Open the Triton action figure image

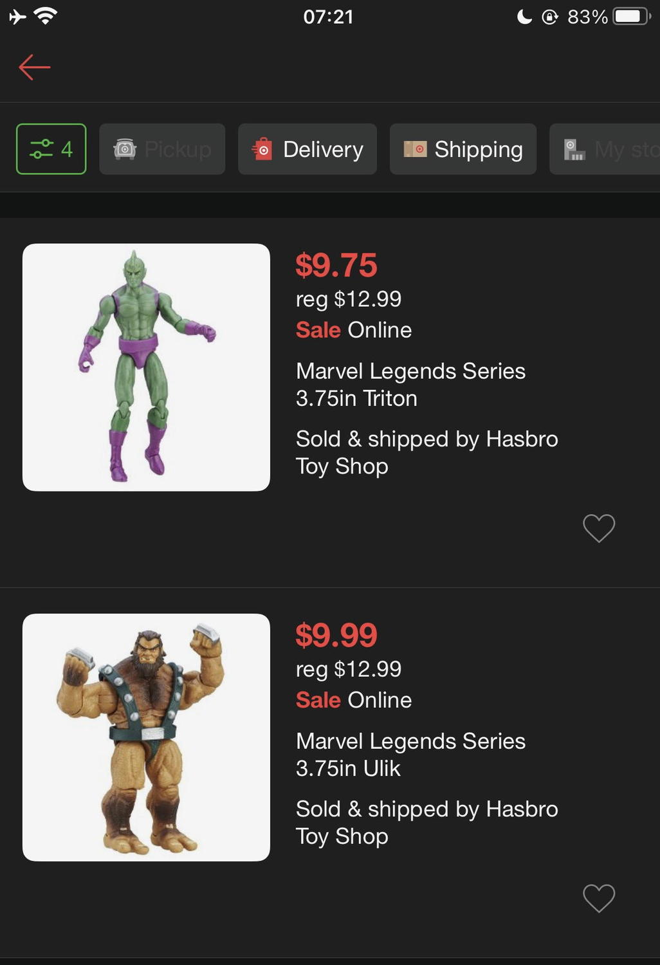click(146, 367)
